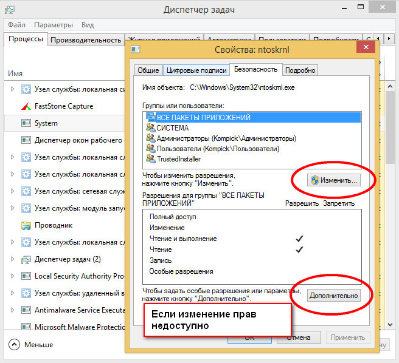This screenshot has height=363, width=399.
Task: Expand the first Узел службы: локальная row
Action: click(12, 89)
